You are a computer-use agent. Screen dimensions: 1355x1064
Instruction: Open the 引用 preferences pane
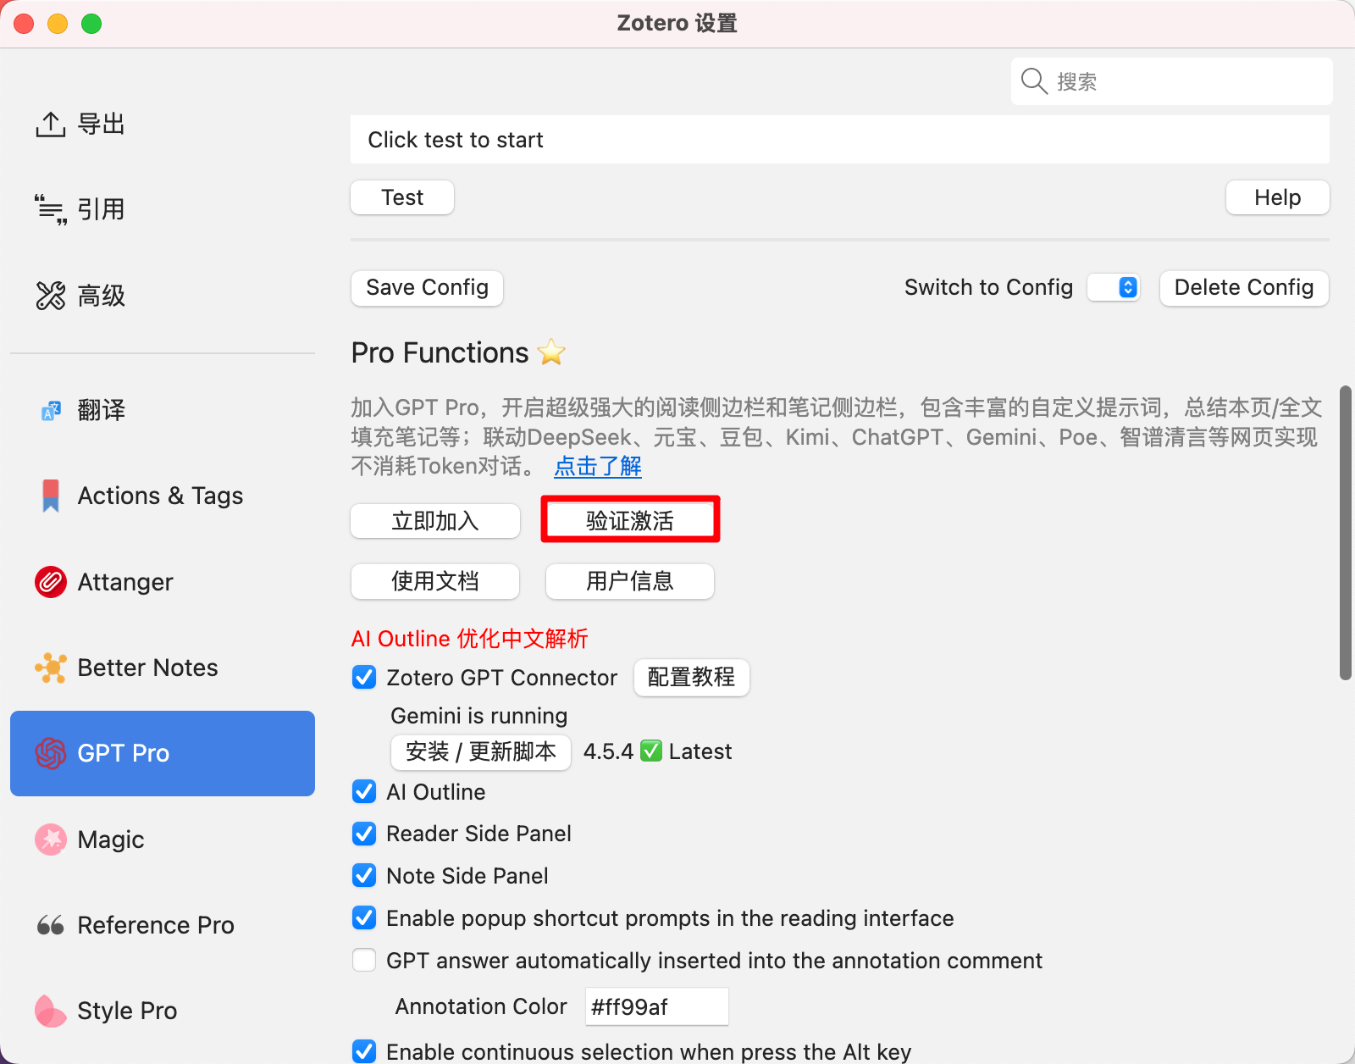coord(163,209)
